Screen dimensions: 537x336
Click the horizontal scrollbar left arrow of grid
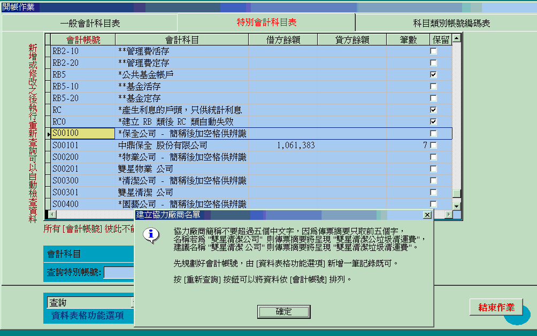[51, 215]
